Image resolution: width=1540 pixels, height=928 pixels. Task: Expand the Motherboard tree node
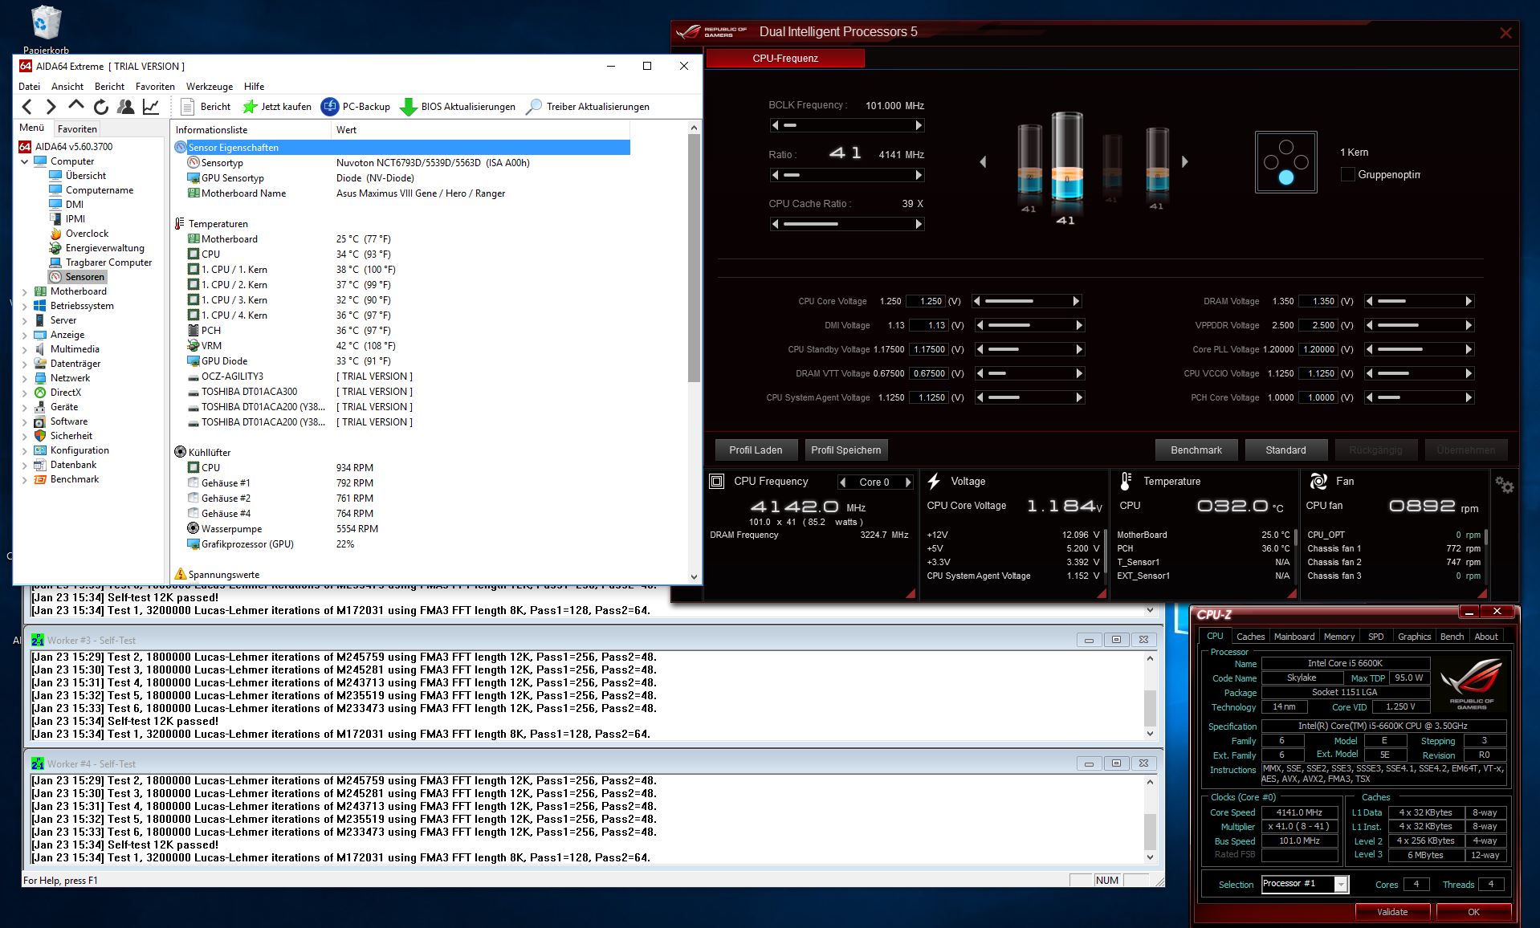[24, 291]
